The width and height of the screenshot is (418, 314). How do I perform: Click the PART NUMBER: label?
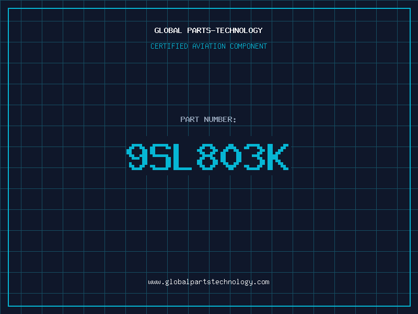click(x=208, y=119)
